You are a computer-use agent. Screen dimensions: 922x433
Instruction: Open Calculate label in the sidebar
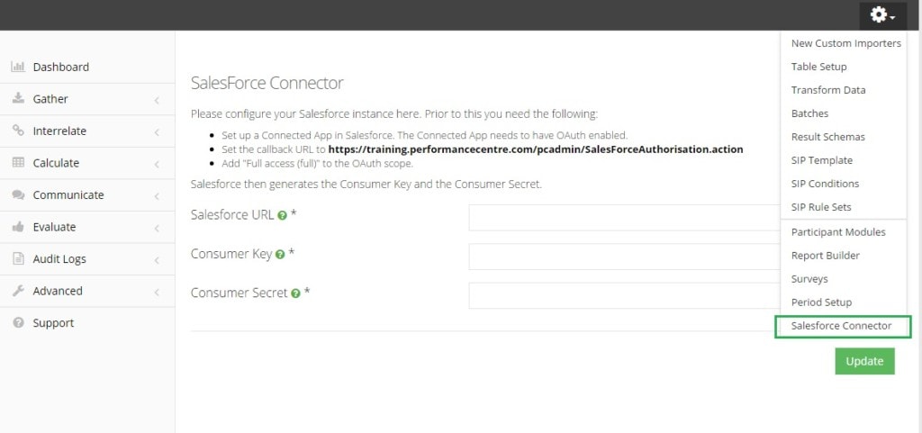[x=56, y=163]
